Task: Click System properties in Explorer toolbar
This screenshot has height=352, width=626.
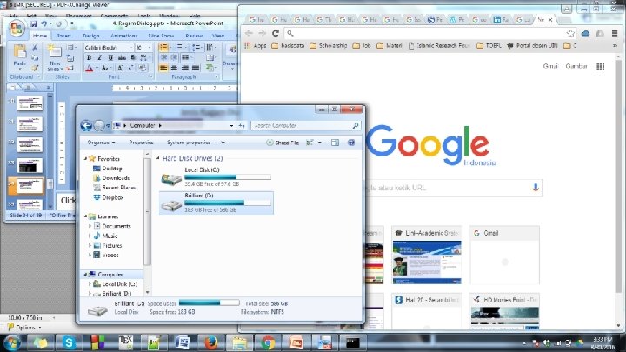Action: (188, 143)
